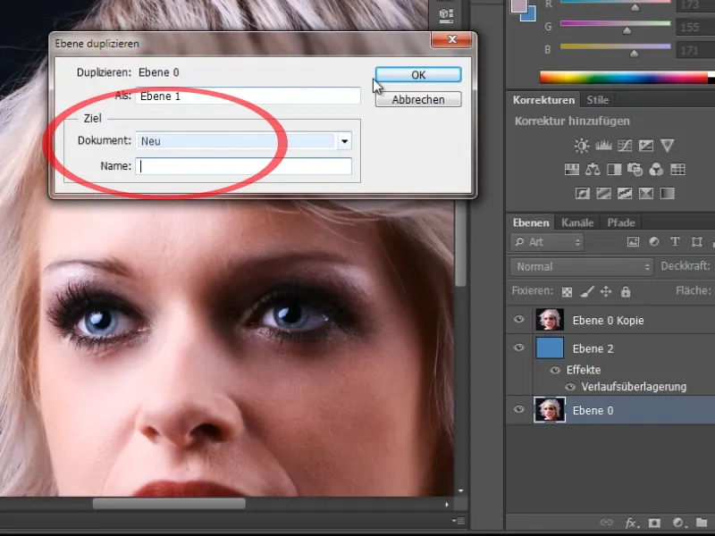The width and height of the screenshot is (715, 536).
Task: Select the Ebene 0 Kopie layer thumbnail
Action: [x=550, y=320]
